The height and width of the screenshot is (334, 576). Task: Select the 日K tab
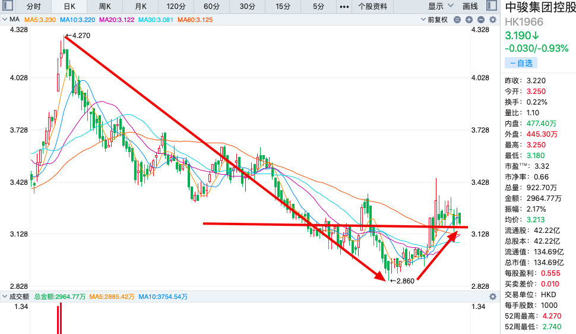point(69,7)
